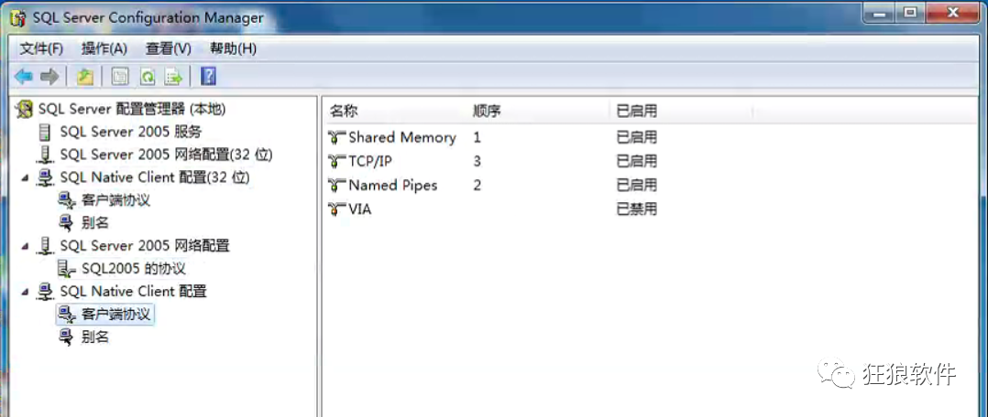Select the TCP/IP protocol row

(x=370, y=162)
